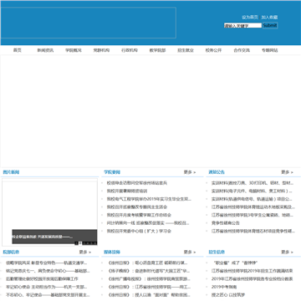Open 铭记党恩庆七一 基础部 item
301x301 pixels.
coord(48,271)
